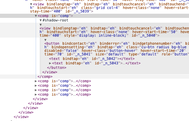Click the size="default" attribute
Viewport: 189px width, 121px height.
(x=110, y=54)
